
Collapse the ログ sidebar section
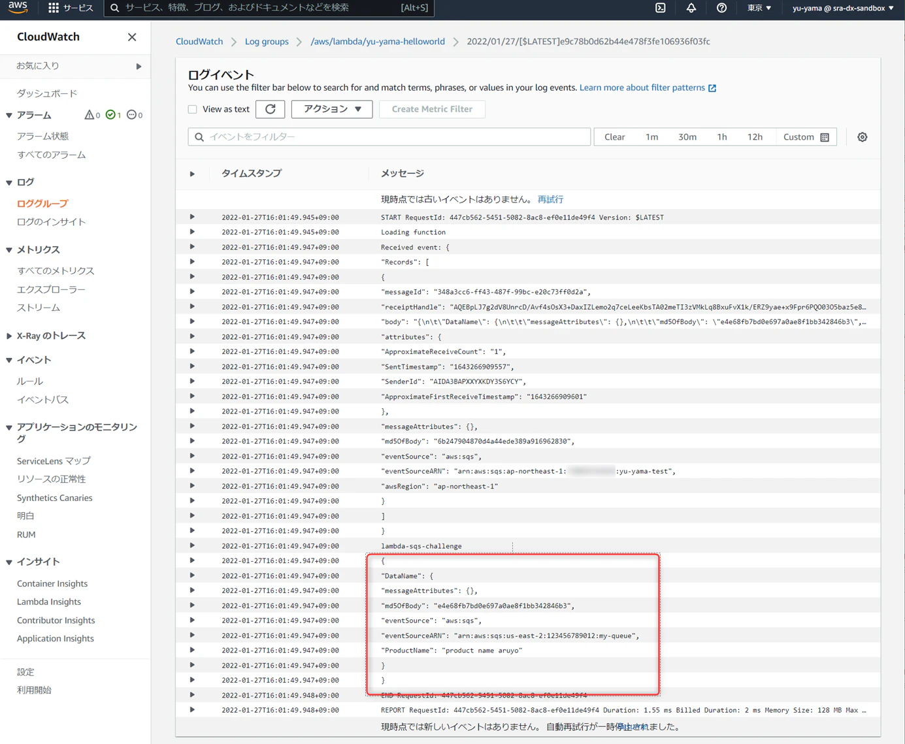point(9,183)
